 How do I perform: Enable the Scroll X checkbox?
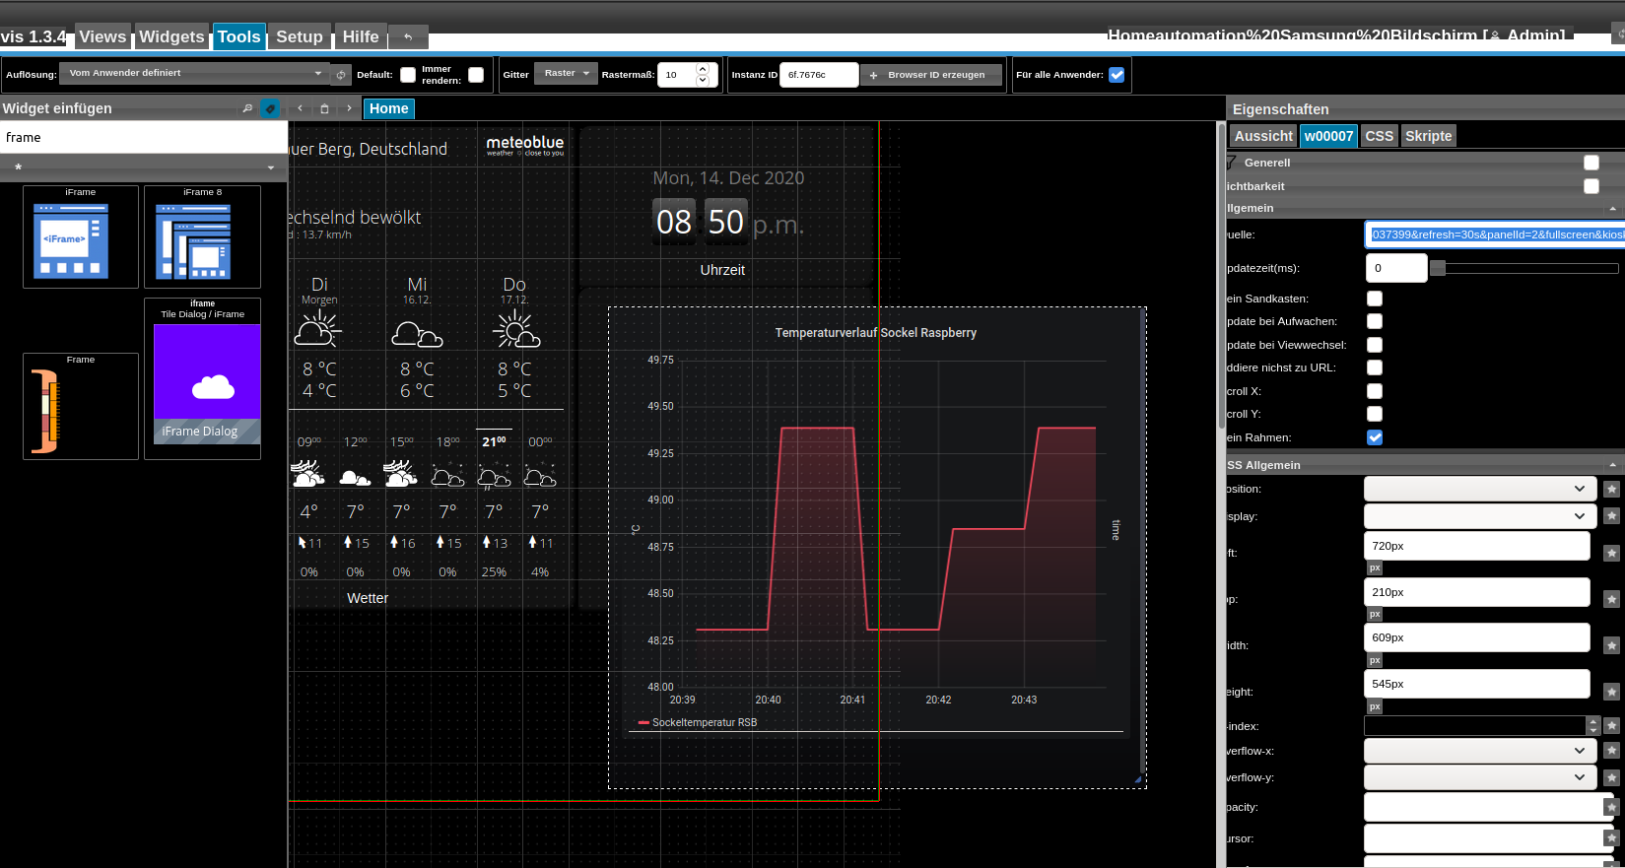pos(1375,391)
